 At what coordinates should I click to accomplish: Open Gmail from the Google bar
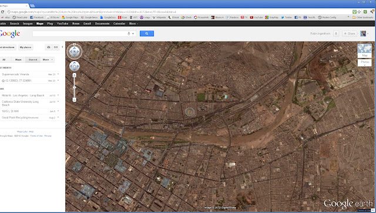(87, 23)
